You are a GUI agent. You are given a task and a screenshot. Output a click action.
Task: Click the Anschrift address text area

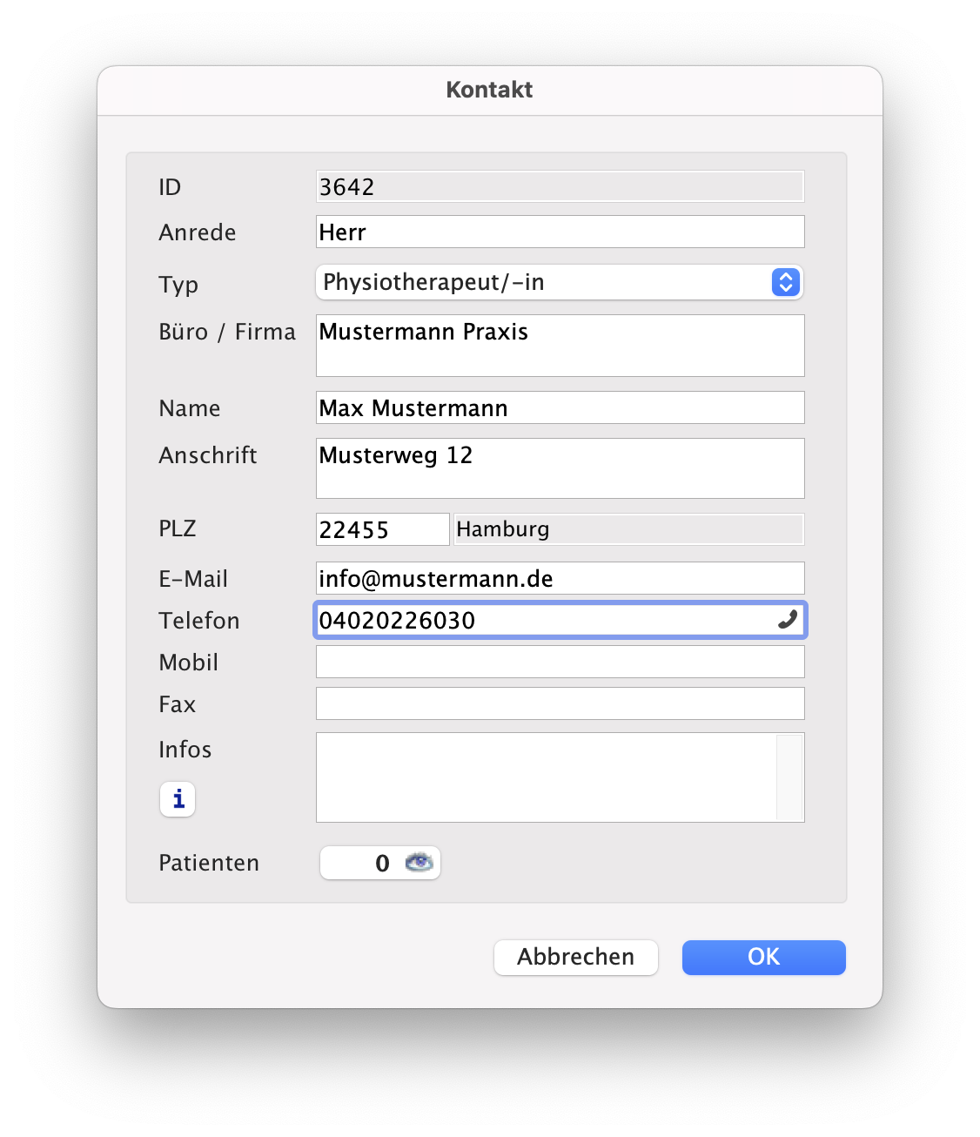pyautogui.click(x=559, y=468)
